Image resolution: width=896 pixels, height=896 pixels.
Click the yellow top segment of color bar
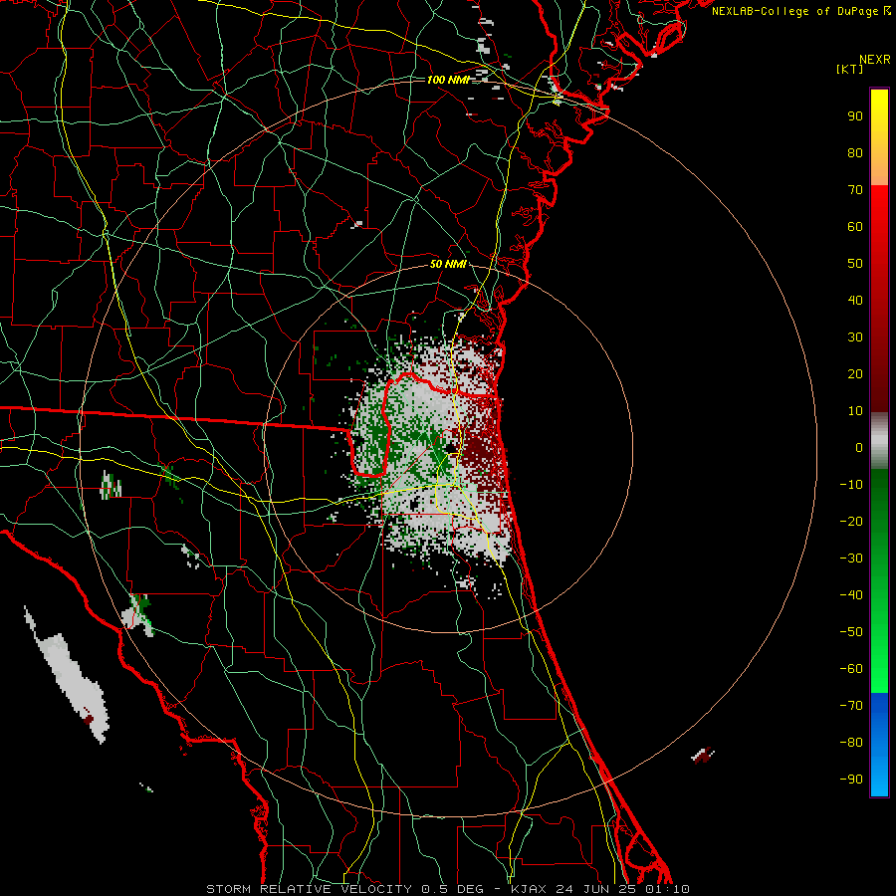879,137
